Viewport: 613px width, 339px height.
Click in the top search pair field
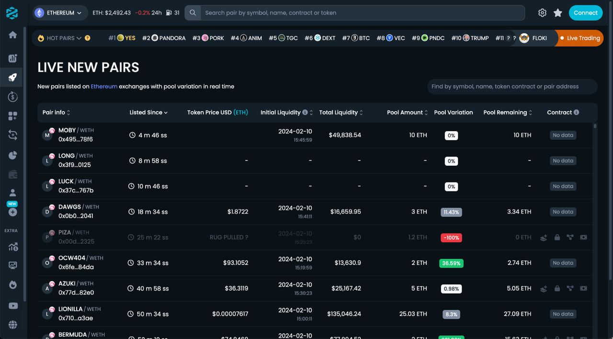tap(363, 13)
